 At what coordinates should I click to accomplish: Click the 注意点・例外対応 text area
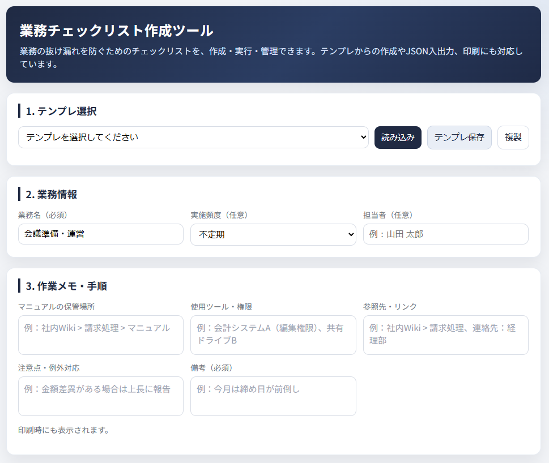click(101, 396)
